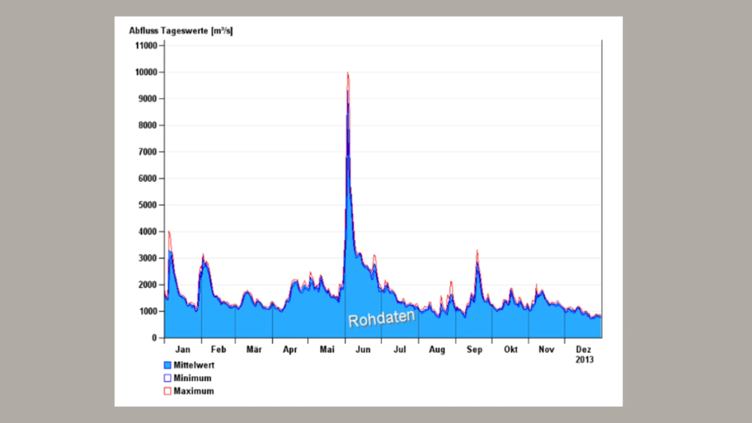
Task: Click the 5000 y-axis value label
Action: tap(148, 205)
